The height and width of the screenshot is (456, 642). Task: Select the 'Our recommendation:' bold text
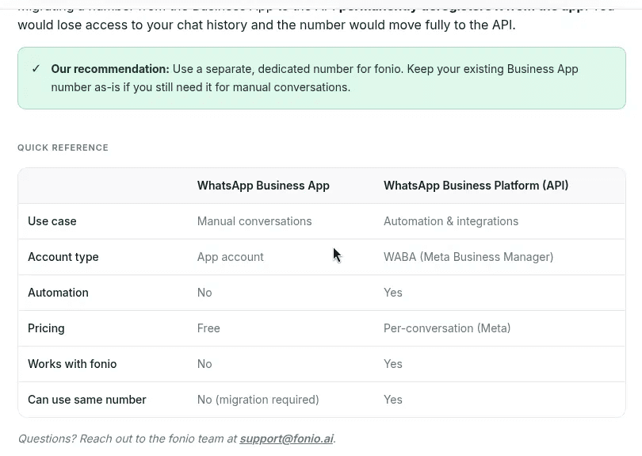[x=109, y=69]
